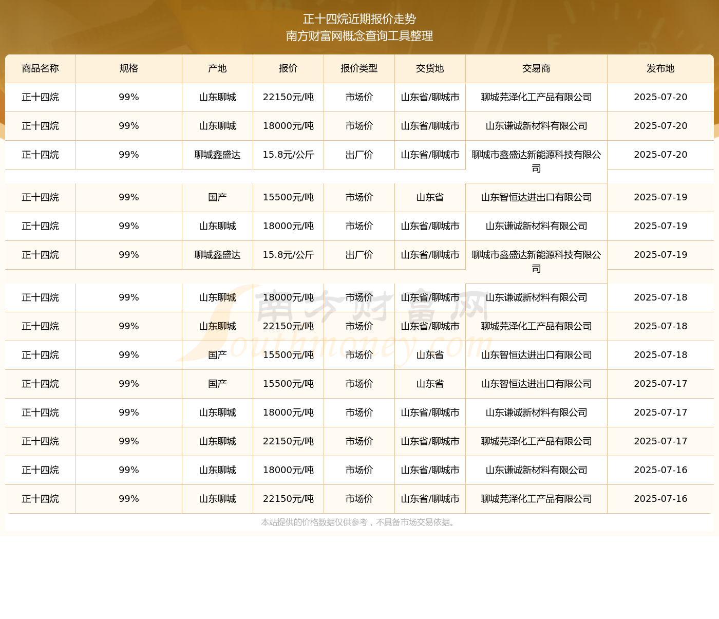Select 22150元/吨 price in first 2025-07-20 row
719x619 pixels.
(x=289, y=97)
